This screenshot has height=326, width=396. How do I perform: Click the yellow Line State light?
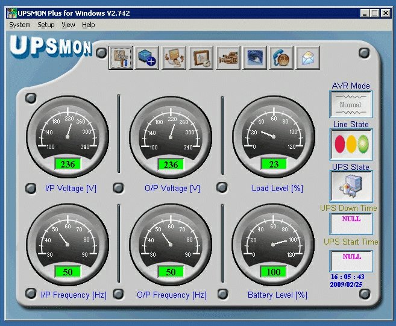[351, 144]
